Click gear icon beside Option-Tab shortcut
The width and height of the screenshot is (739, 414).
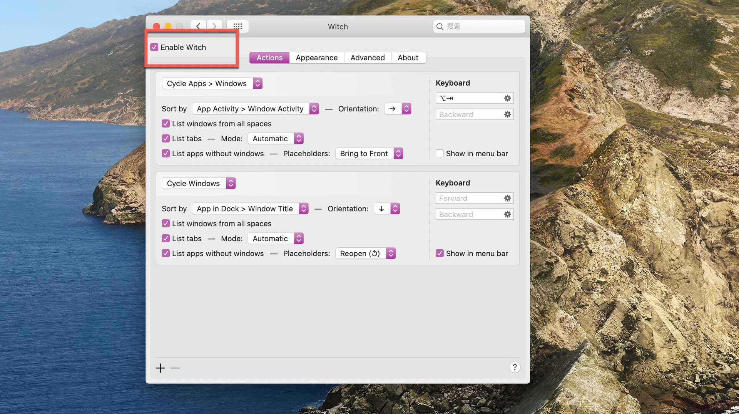pos(507,98)
